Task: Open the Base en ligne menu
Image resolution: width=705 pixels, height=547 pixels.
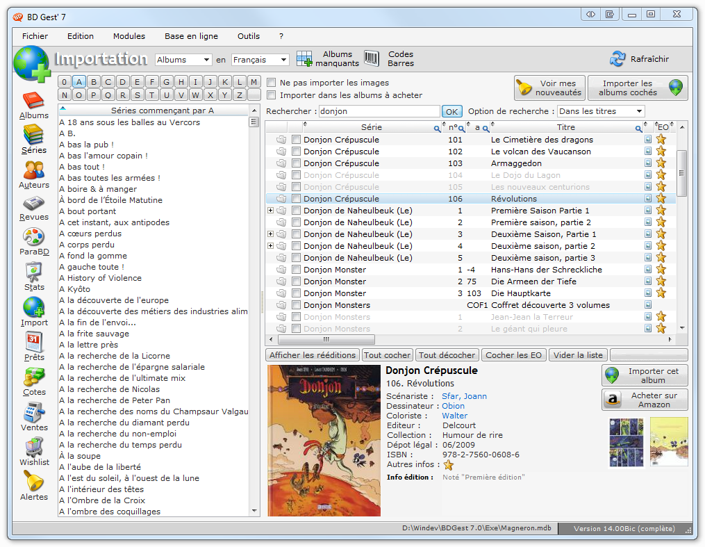Action: click(x=191, y=36)
